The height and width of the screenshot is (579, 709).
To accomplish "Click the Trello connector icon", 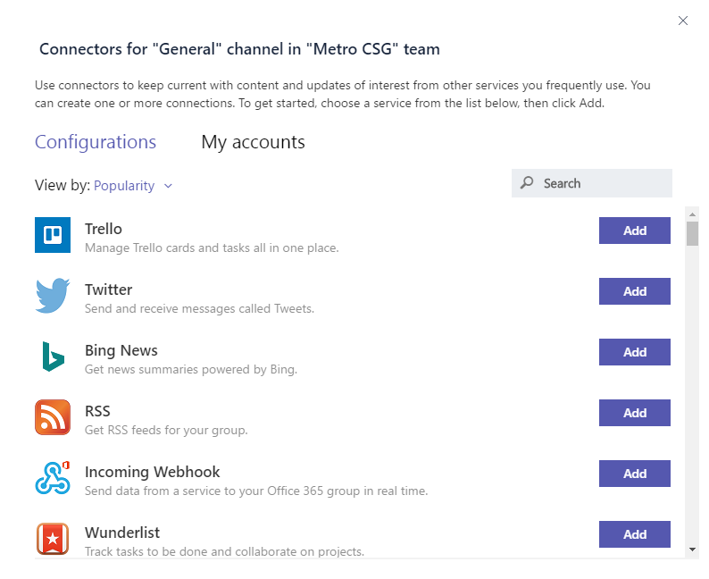I will coord(53,235).
